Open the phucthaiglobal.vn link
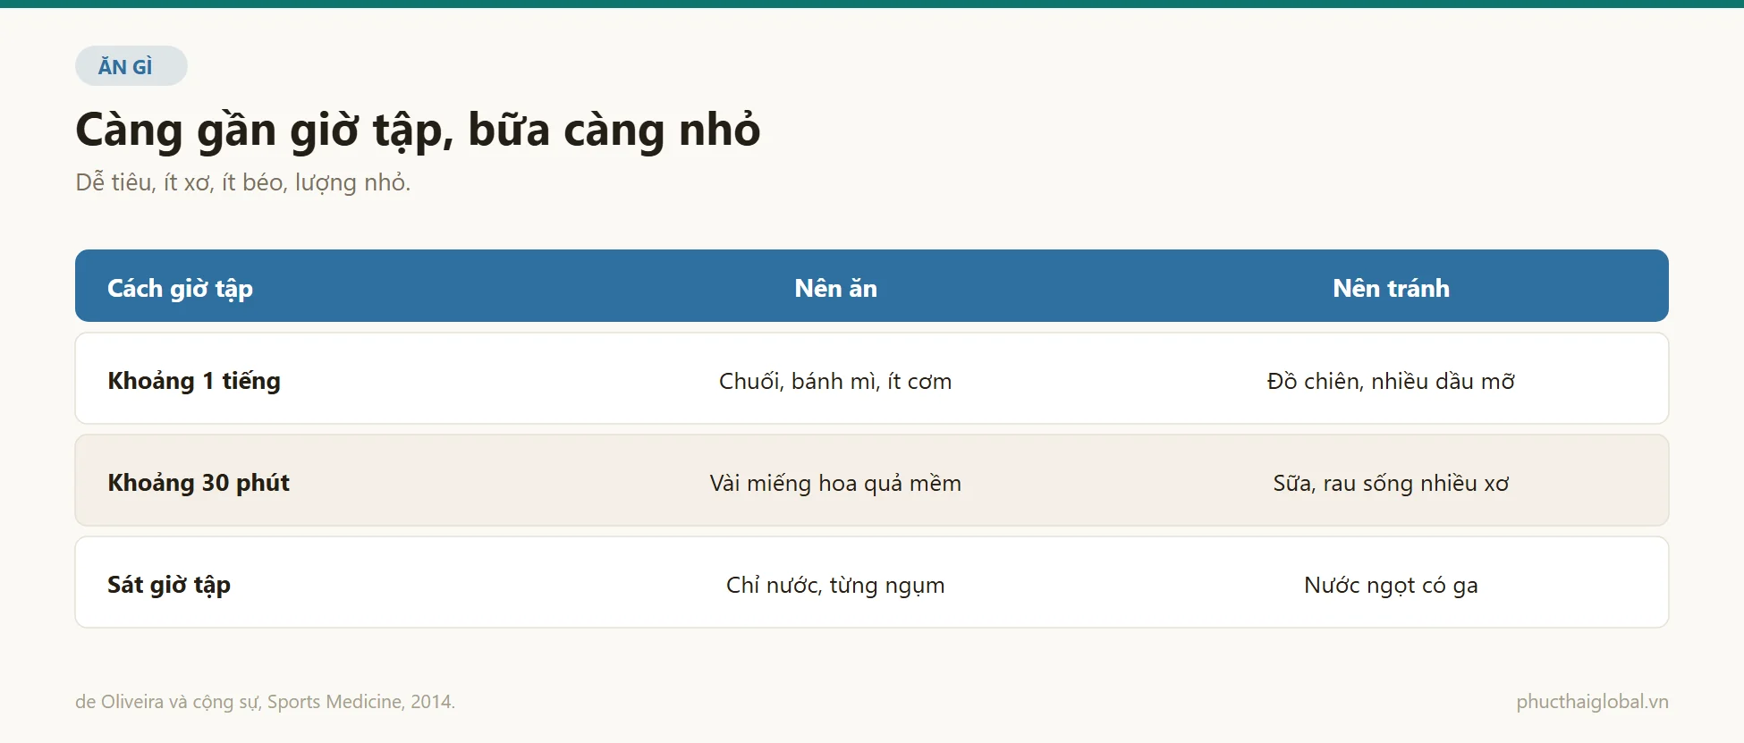The height and width of the screenshot is (743, 1744). (x=1592, y=702)
